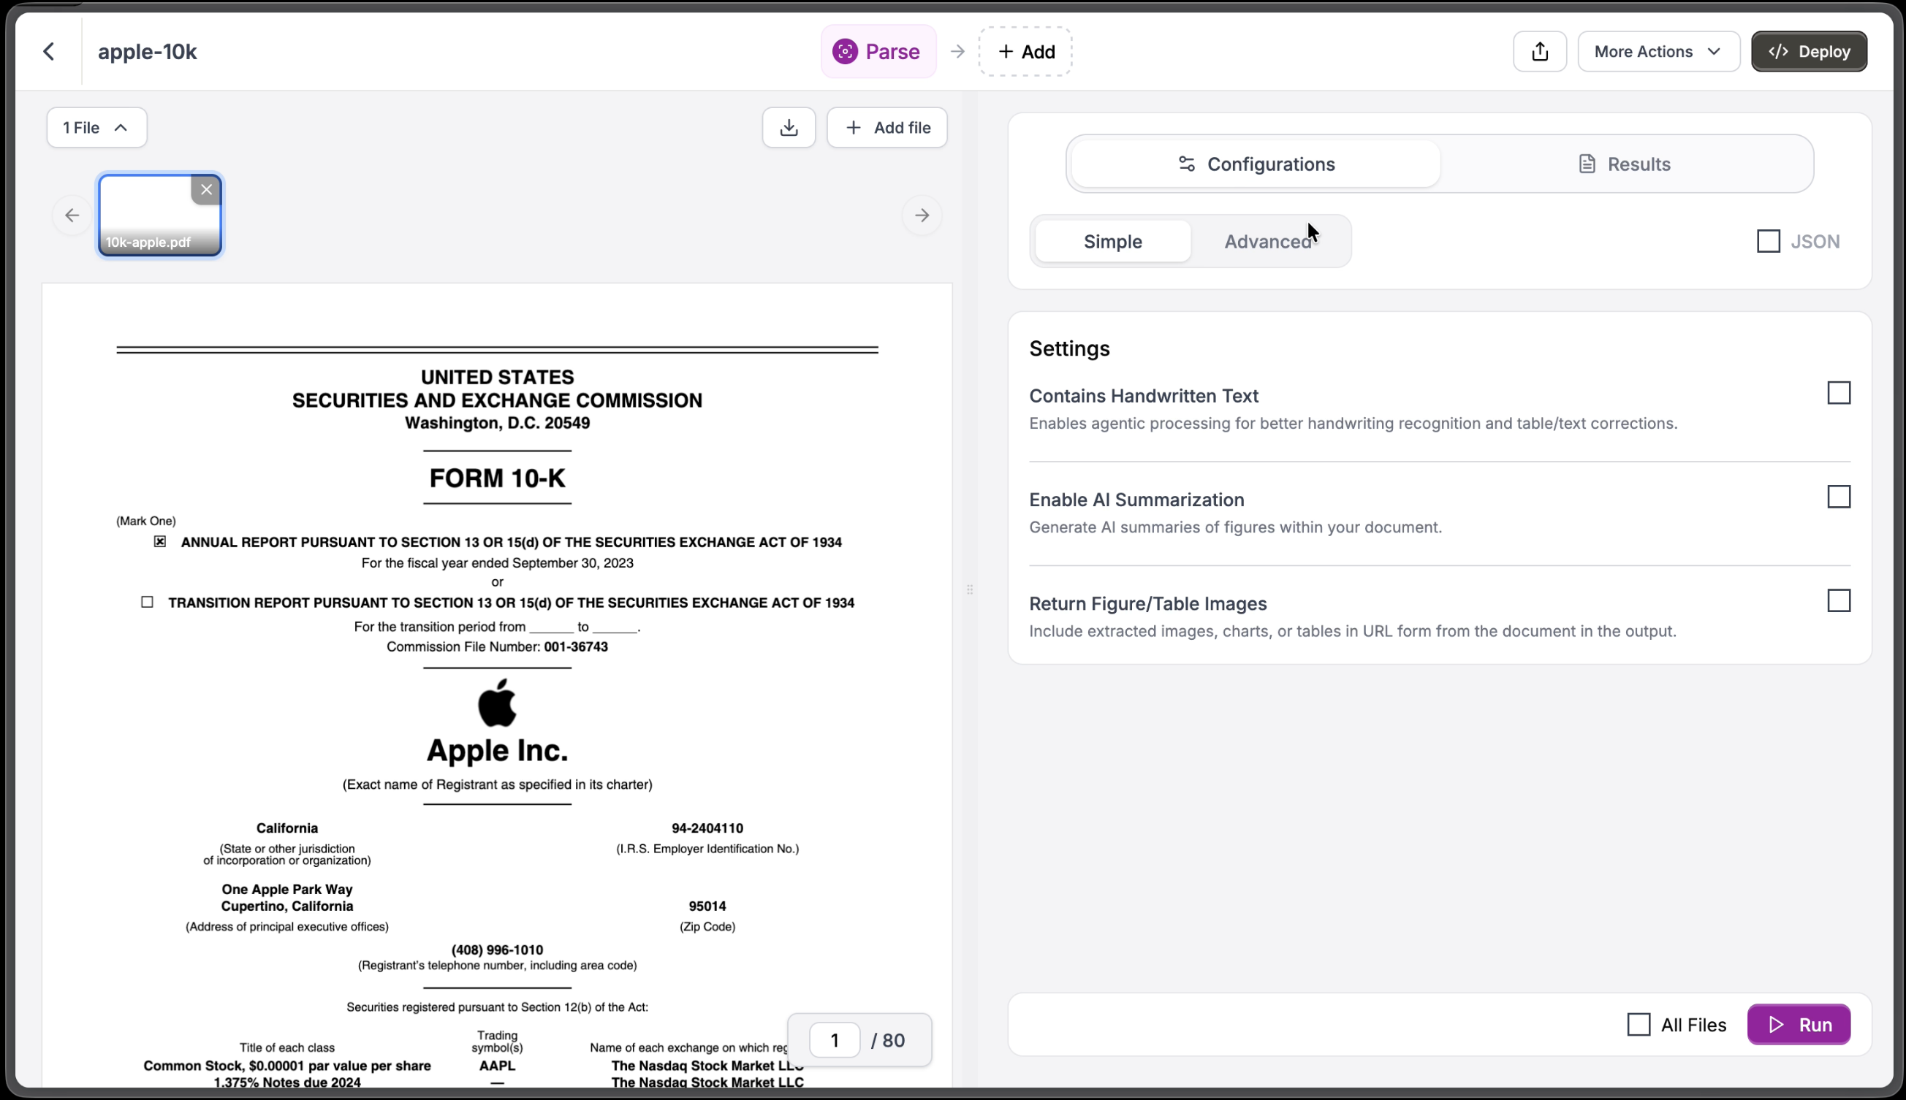Click the Results document icon
Screen dimensions: 1906x1100
point(1587,163)
